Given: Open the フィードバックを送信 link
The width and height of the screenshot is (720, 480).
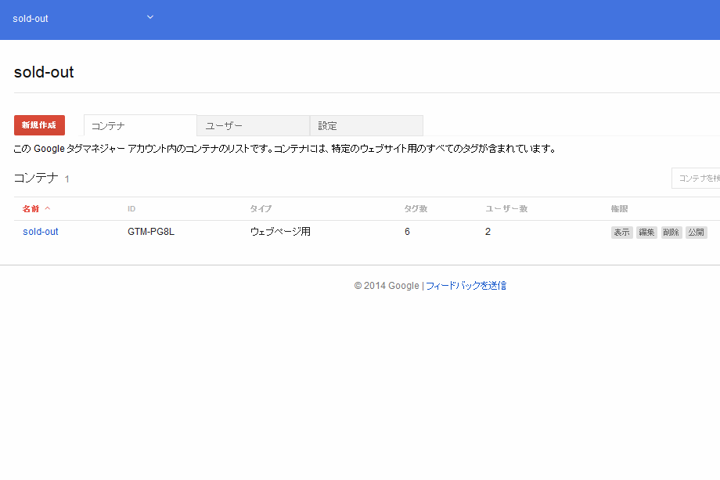Looking at the screenshot, I should (x=466, y=286).
